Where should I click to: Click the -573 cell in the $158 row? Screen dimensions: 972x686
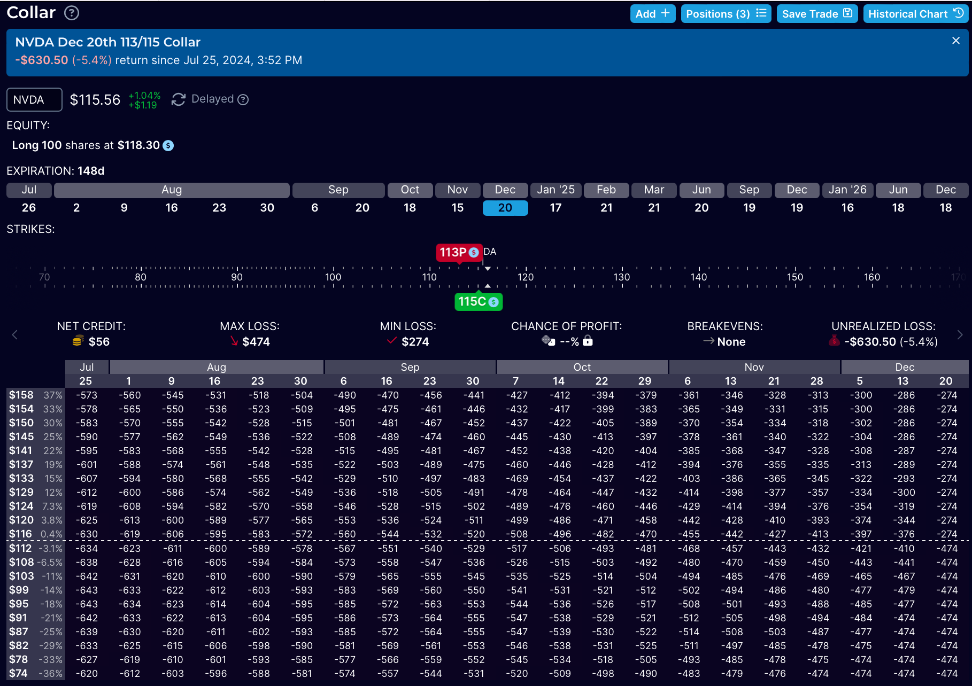(x=87, y=395)
